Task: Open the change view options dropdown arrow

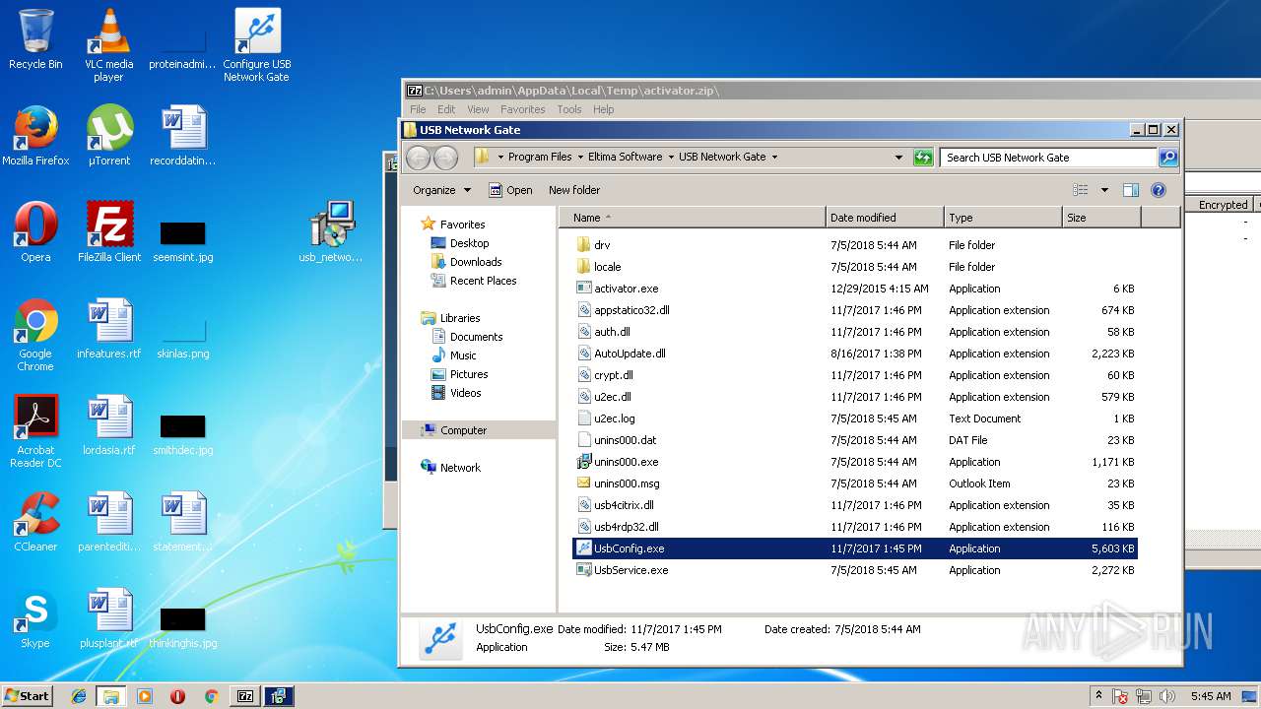Action: 1104,190
